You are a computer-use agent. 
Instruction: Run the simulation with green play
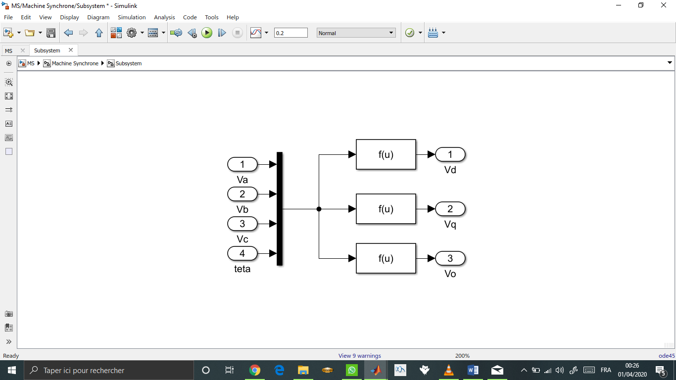coord(207,33)
